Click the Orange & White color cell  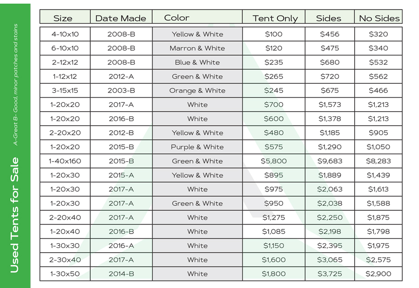pyautogui.click(x=197, y=91)
